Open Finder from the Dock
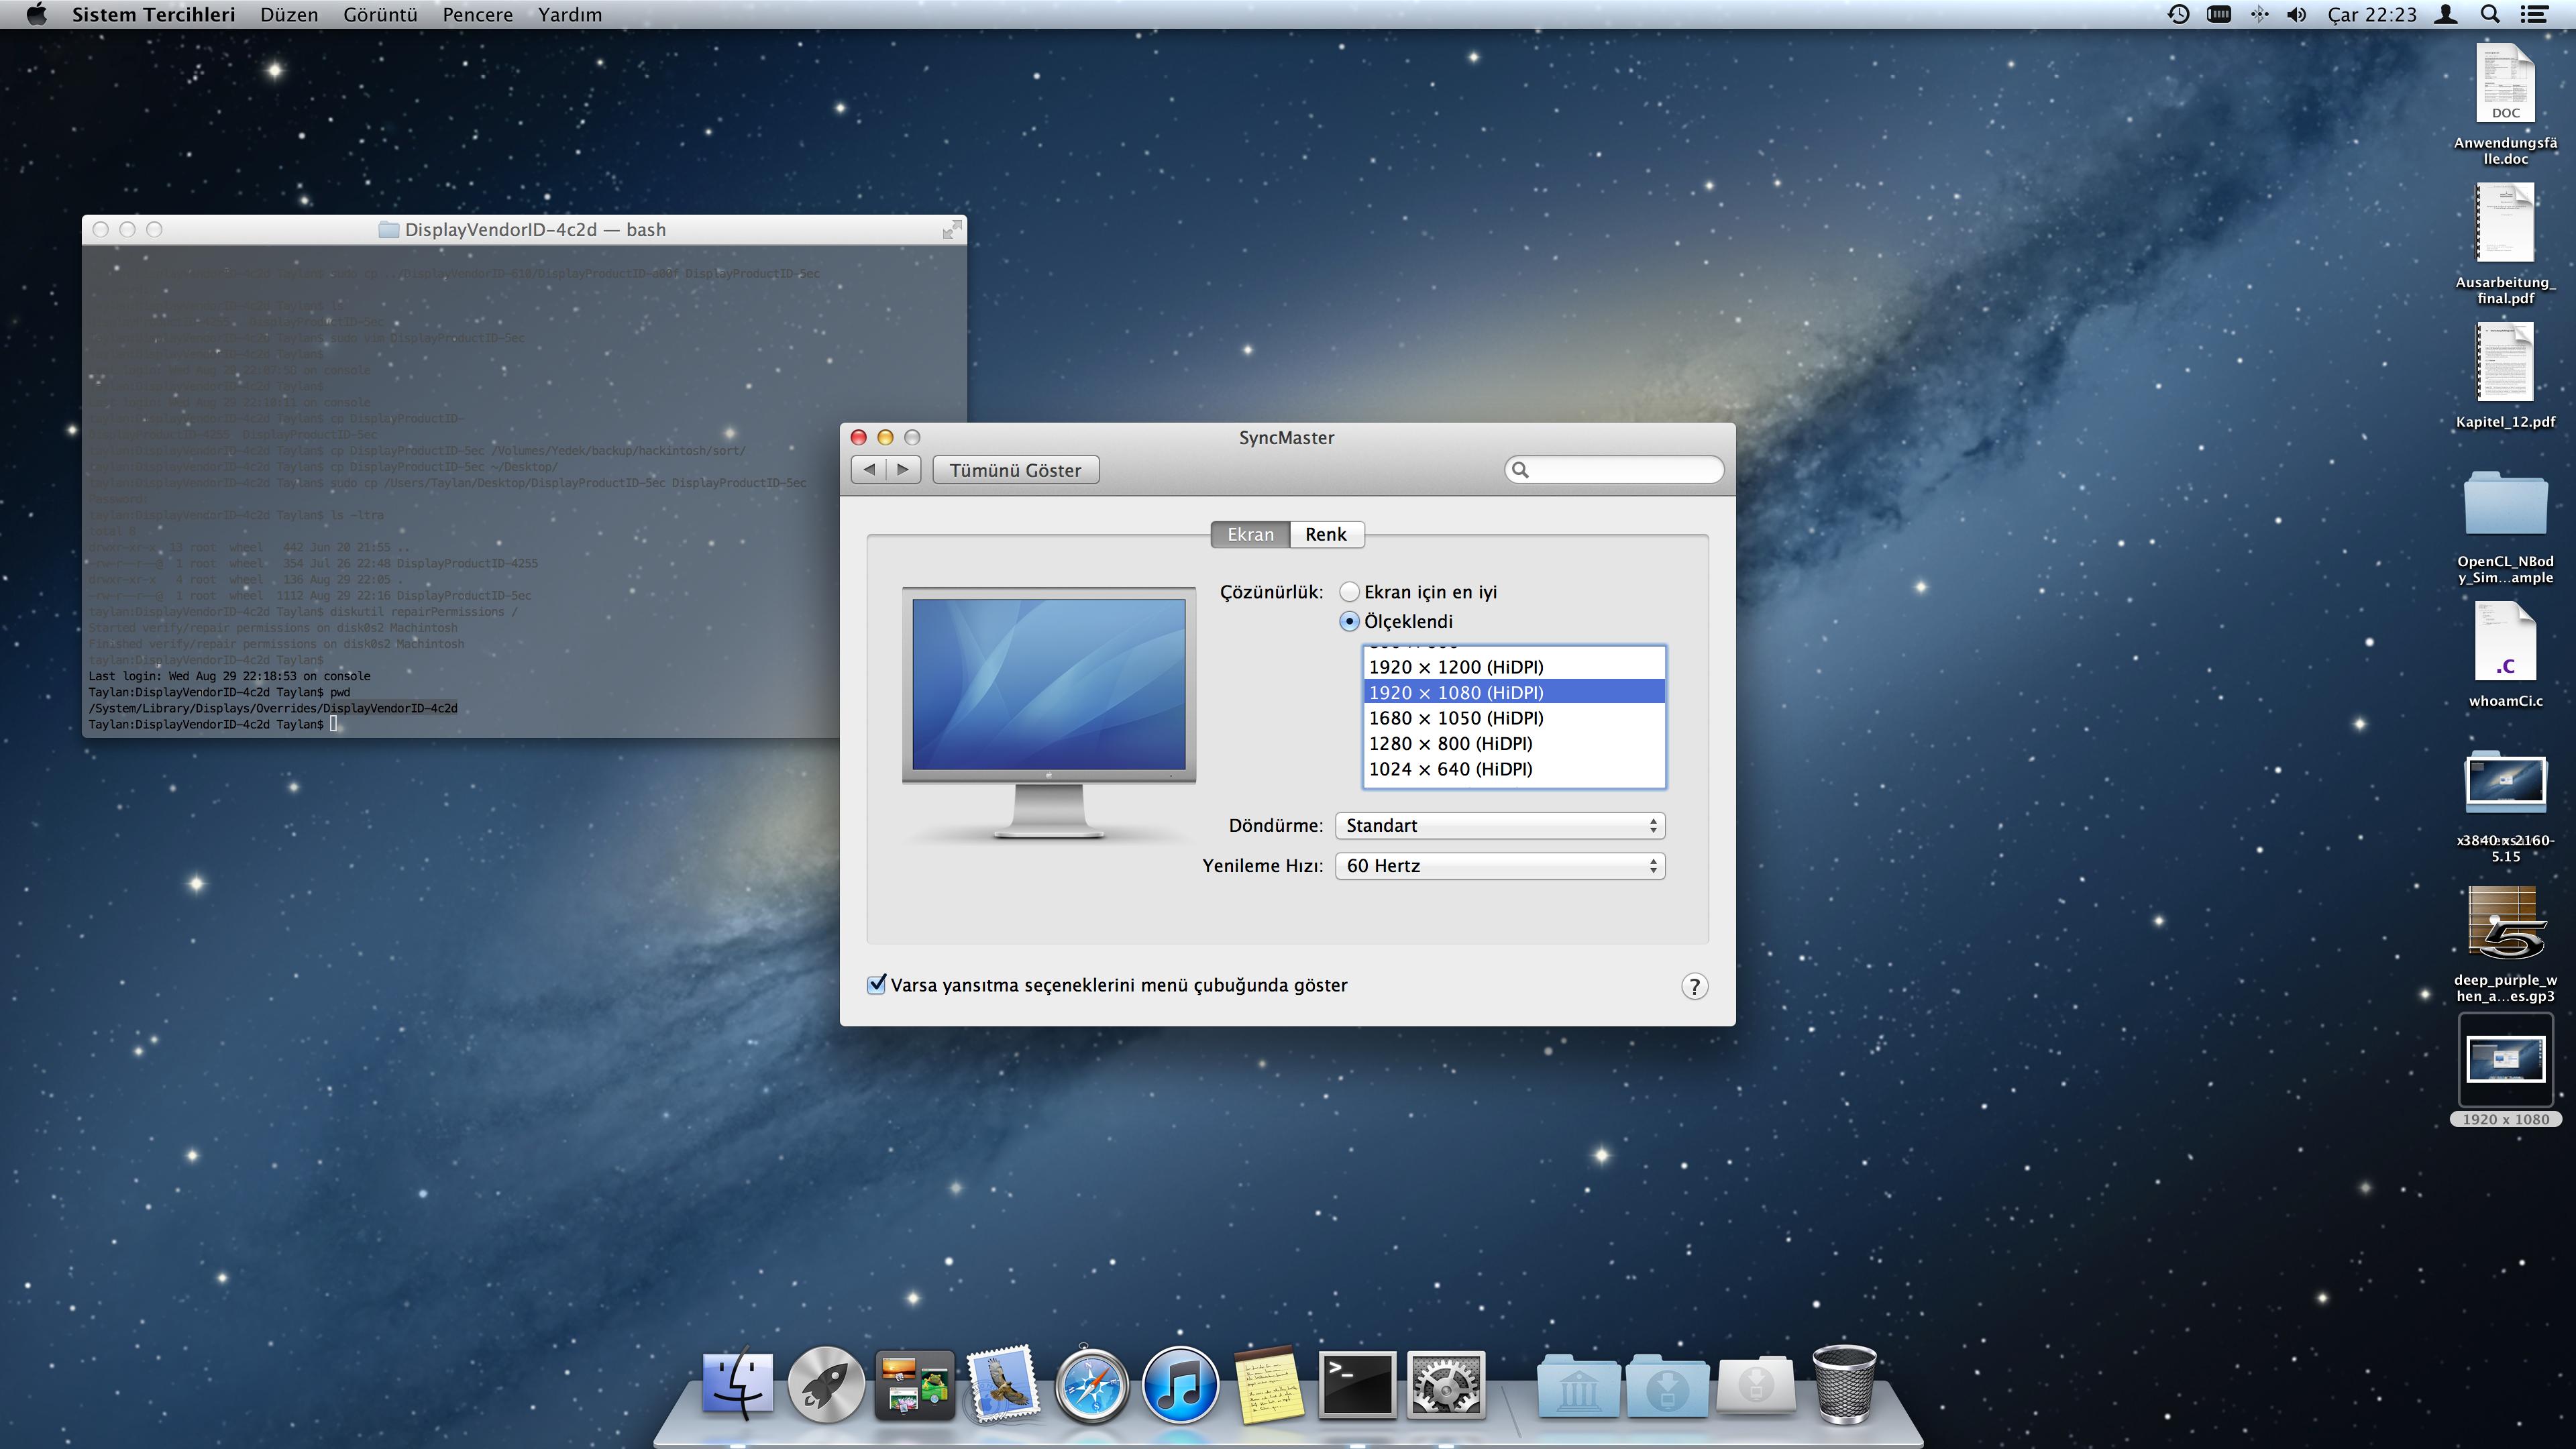 coord(738,1385)
